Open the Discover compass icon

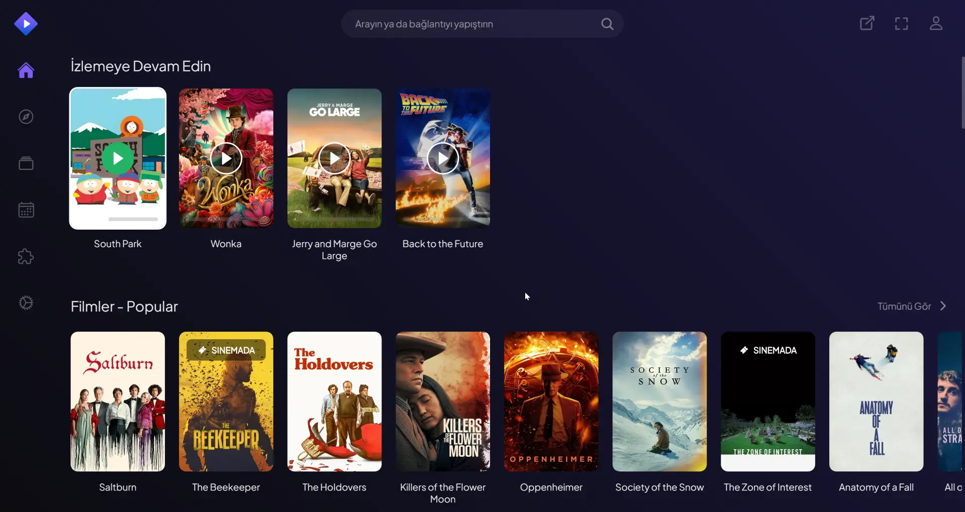26,117
